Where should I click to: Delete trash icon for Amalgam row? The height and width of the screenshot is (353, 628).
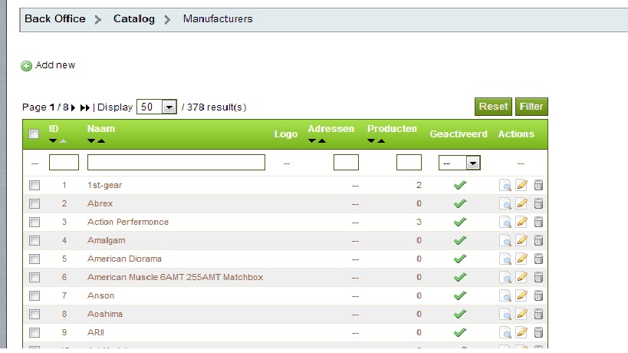pyautogui.click(x=539, y=240)
